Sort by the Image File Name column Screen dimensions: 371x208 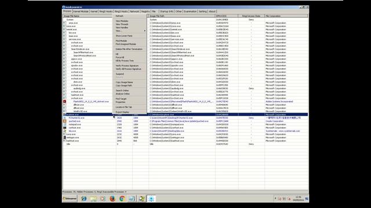click(88, 16)
